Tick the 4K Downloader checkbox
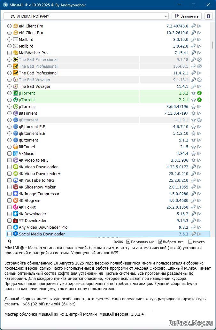The height and width of the screenshot is (330, 216). (9, 214)
